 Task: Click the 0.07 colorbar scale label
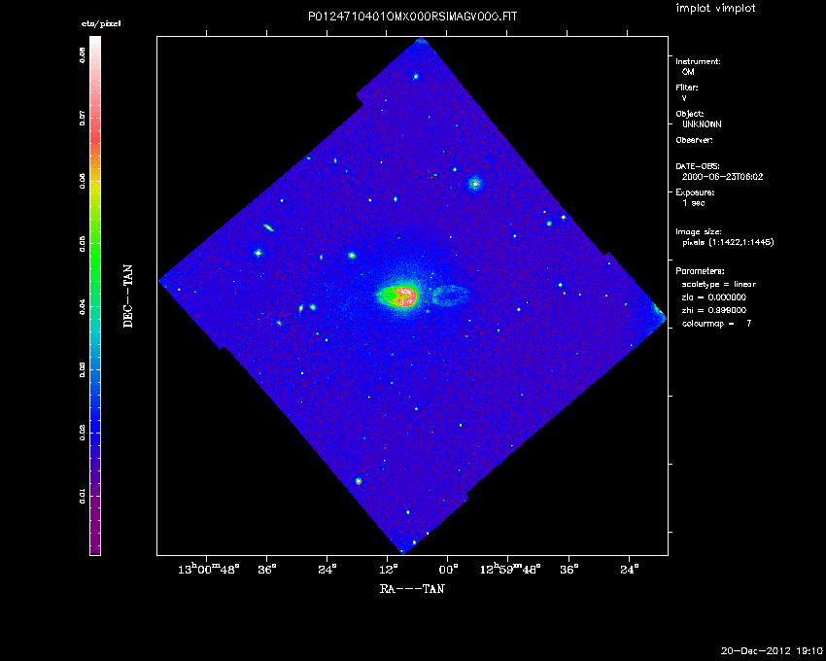tap(83, 119)
